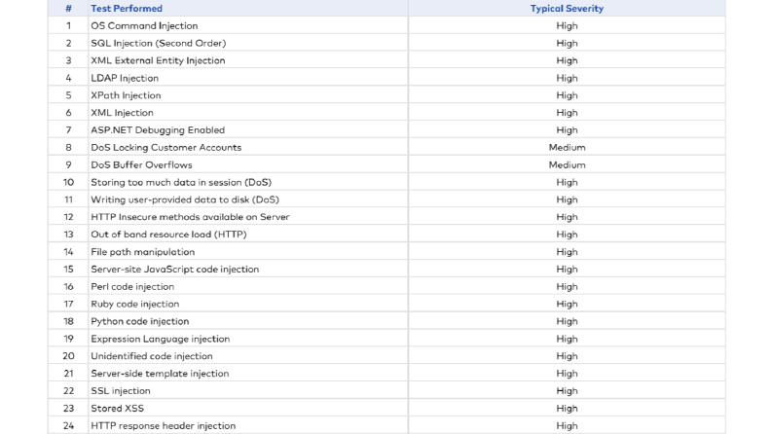Screen dimensions: 772x434
Task: Click row number 15
Action: pos(68,270)
